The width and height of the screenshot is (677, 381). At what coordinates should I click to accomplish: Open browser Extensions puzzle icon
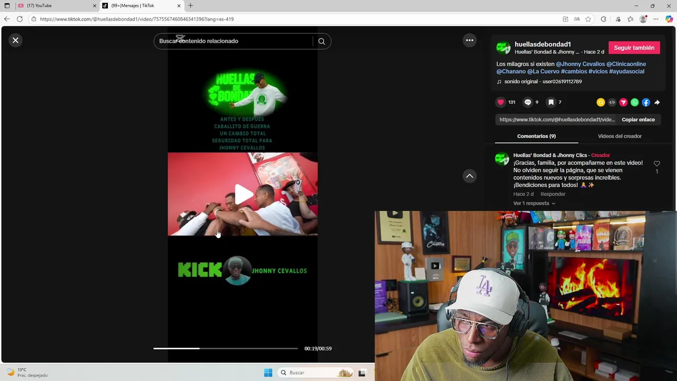coord(603,19)
